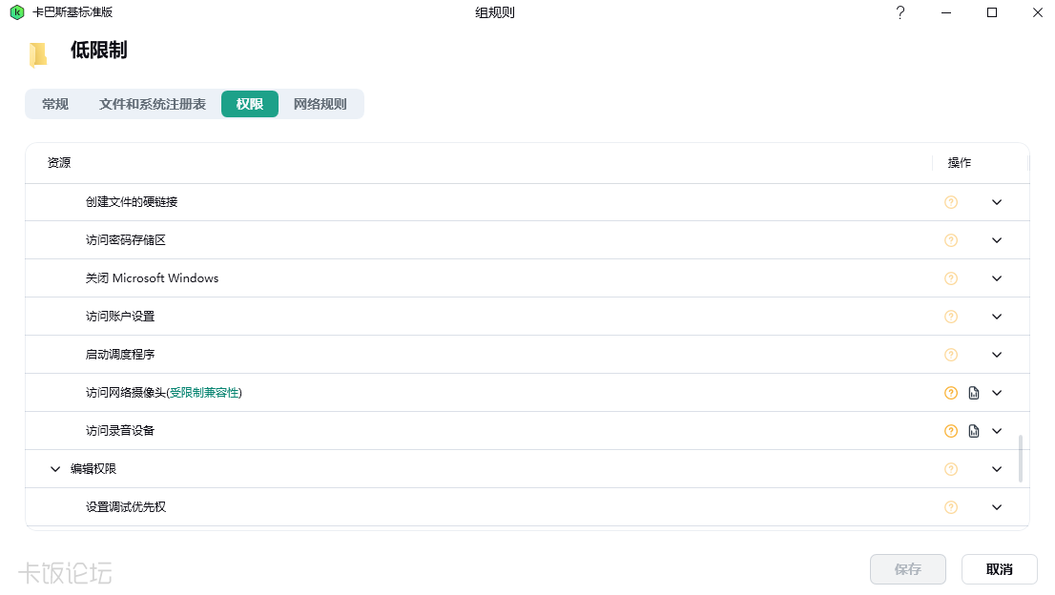The width and height of the screenshot is (1055, 595).
Task: Click the log events icon for 访问录音设备
Action: (974, 431)
